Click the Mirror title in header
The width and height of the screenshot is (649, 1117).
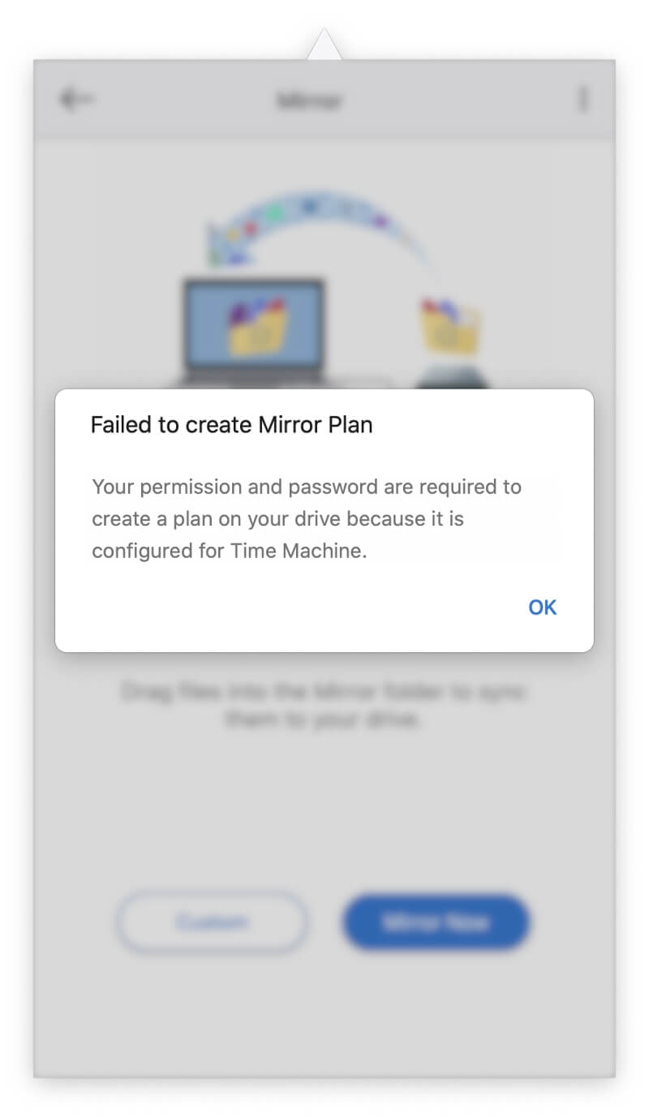click(x=310, y=101)
